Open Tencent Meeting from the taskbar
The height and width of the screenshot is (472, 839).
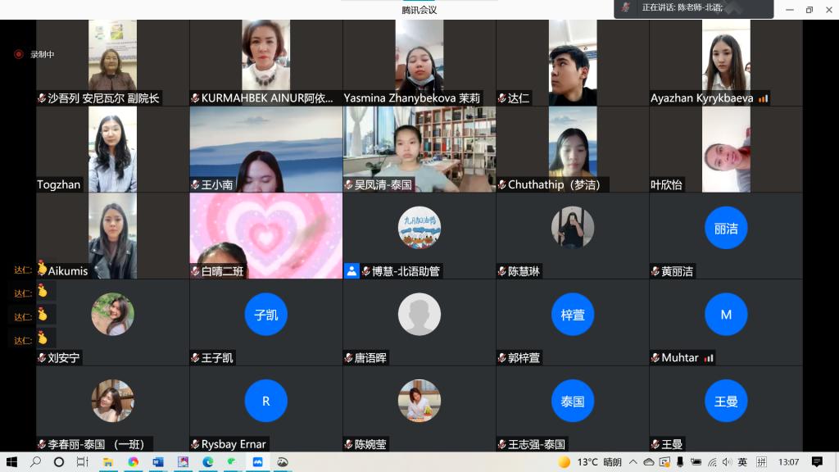(257, 462)
